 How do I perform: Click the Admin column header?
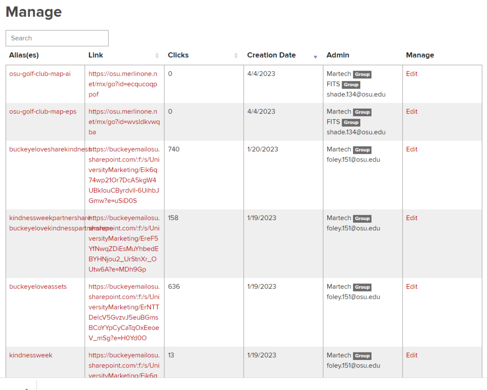tap(338, 55)
